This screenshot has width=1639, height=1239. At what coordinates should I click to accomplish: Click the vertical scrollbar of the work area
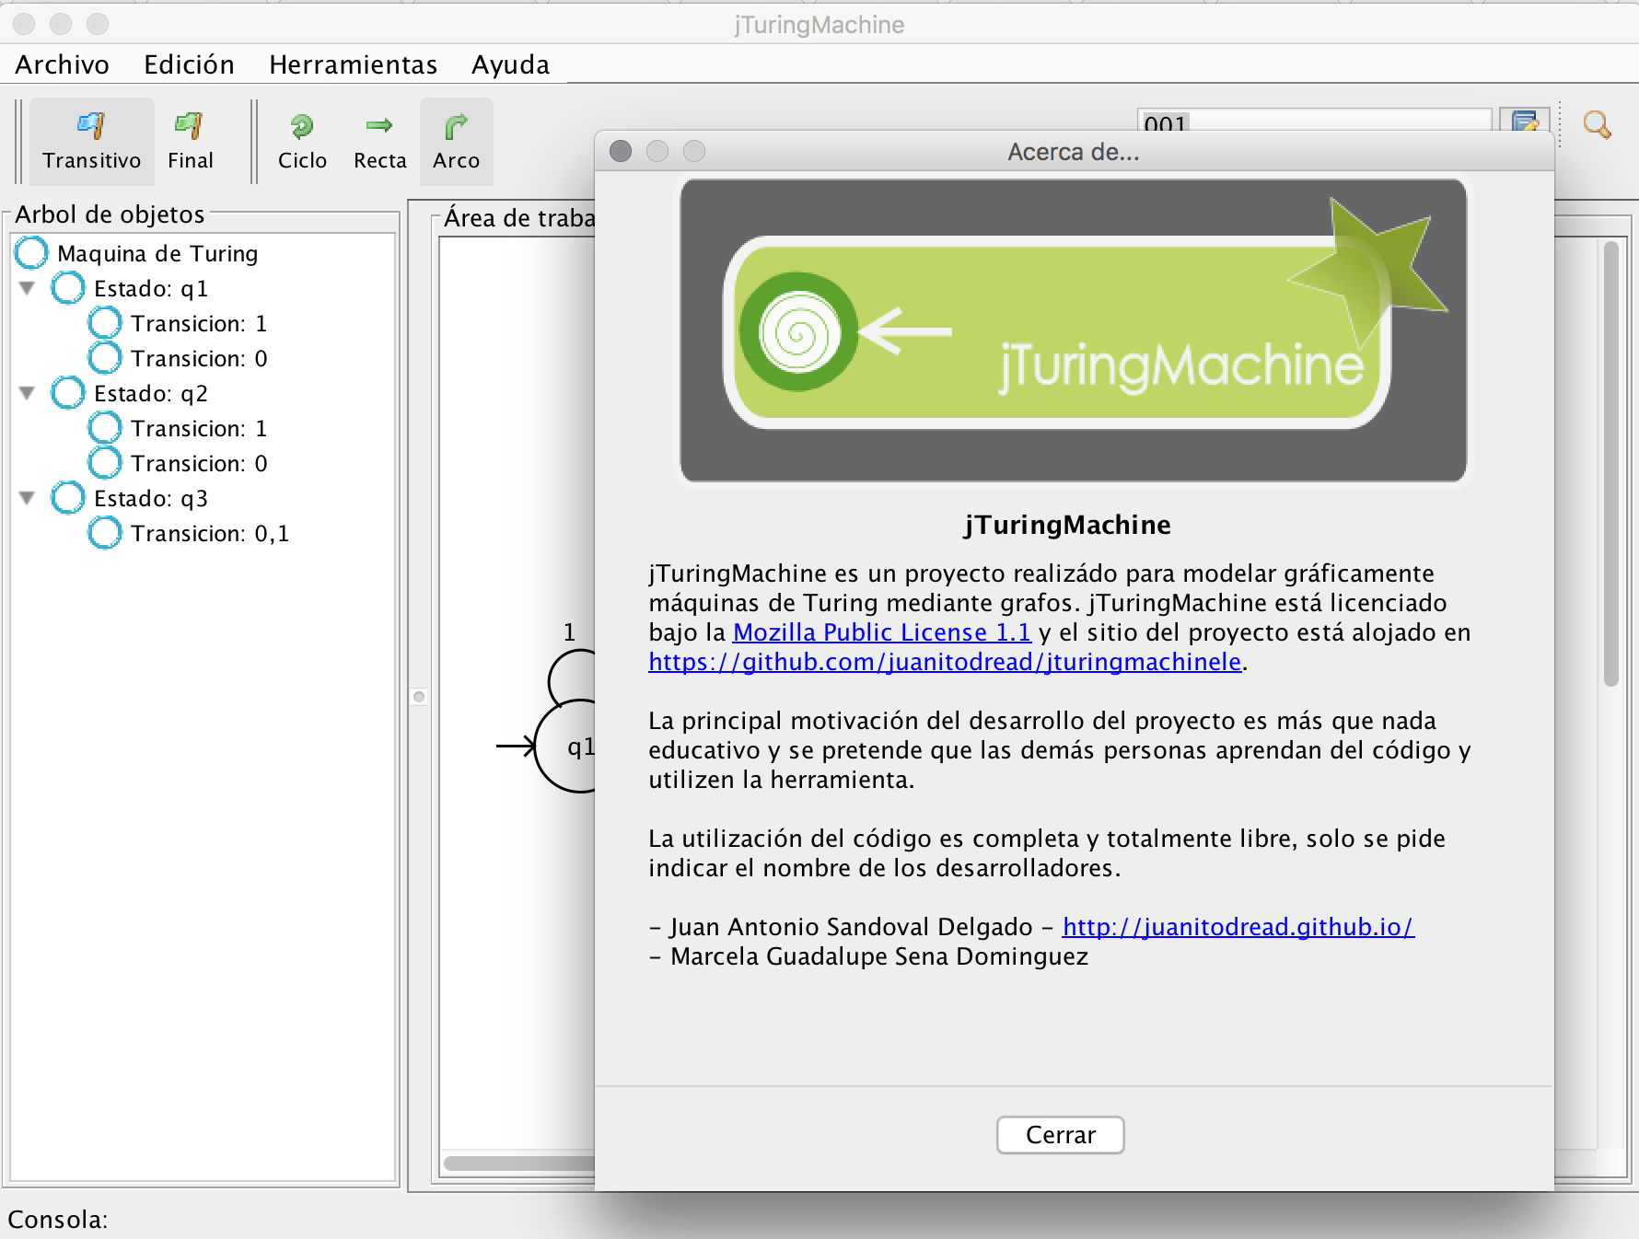[x=1610, y=464]
